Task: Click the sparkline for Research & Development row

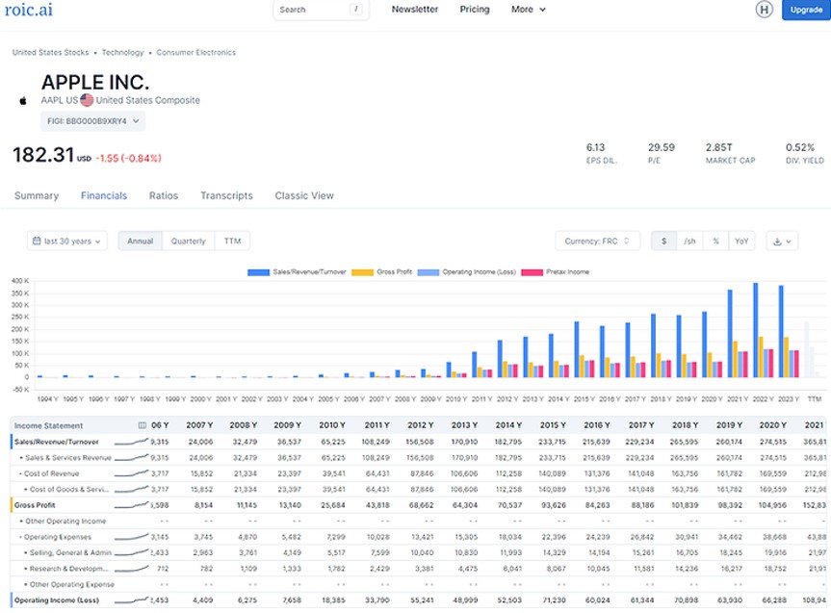Action: (x=131, y=569)
